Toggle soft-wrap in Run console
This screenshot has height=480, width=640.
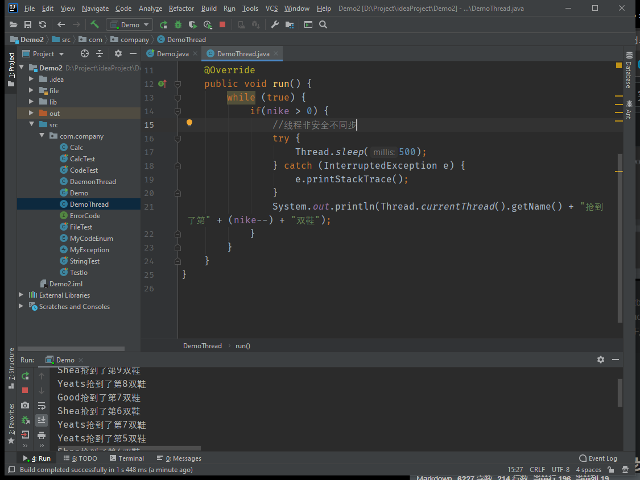pos(42,406)
